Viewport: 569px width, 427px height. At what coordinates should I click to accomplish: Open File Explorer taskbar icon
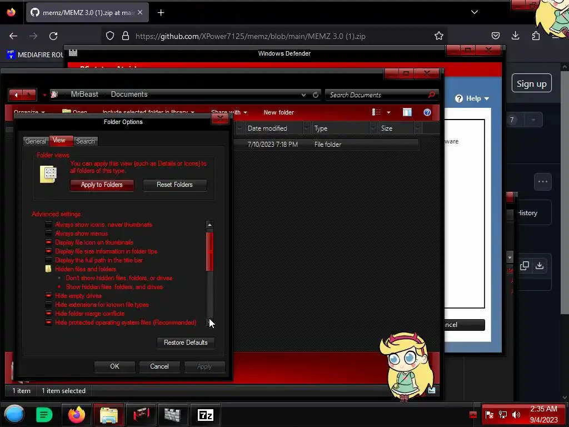[108, 415]
